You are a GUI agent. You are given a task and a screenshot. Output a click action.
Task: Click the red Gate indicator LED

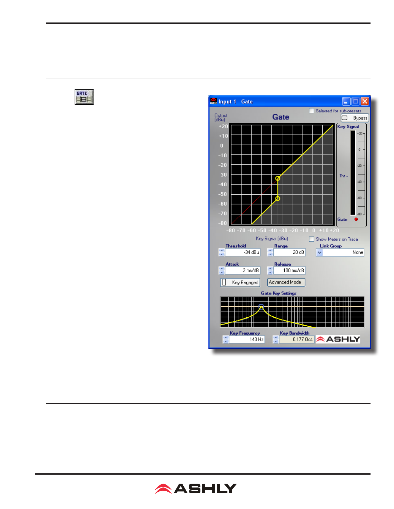coord(356,219)
